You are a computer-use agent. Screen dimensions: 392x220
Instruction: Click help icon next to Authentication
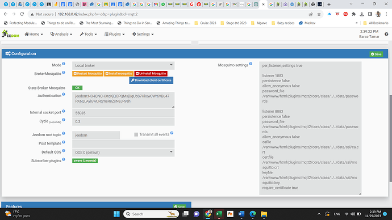(64, 94)
